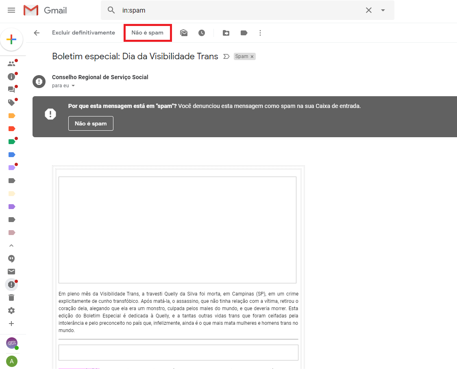Remove the Spam label chip from the message
This screenshot has width=457, height=369.
[x=252, y=57]
